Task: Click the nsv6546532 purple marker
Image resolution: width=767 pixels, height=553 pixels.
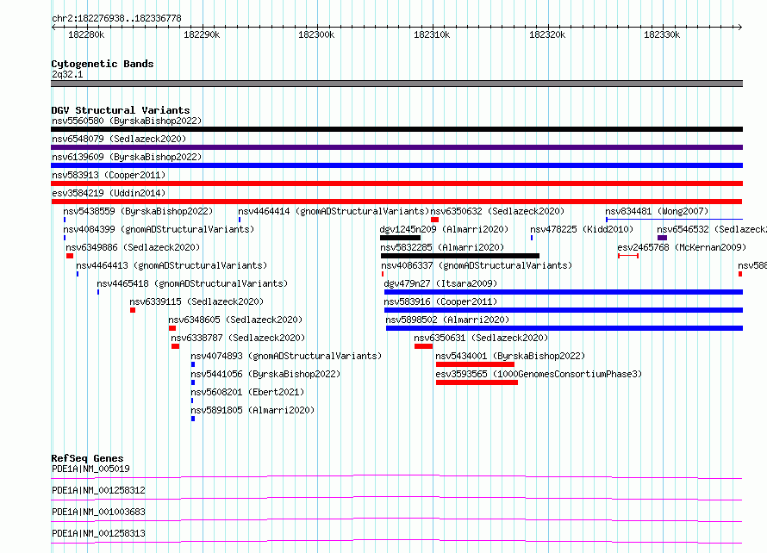Action: pos(663,238)
